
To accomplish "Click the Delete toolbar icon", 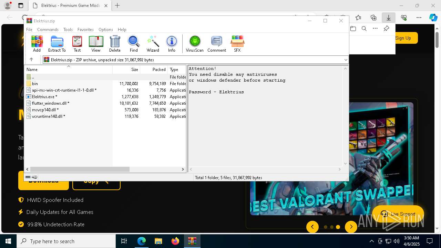I will click(x=115, y=44).
